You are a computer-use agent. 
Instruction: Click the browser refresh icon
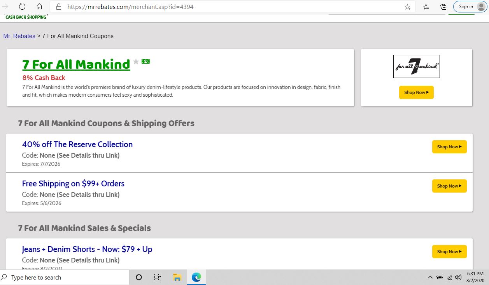pos(22,7)
